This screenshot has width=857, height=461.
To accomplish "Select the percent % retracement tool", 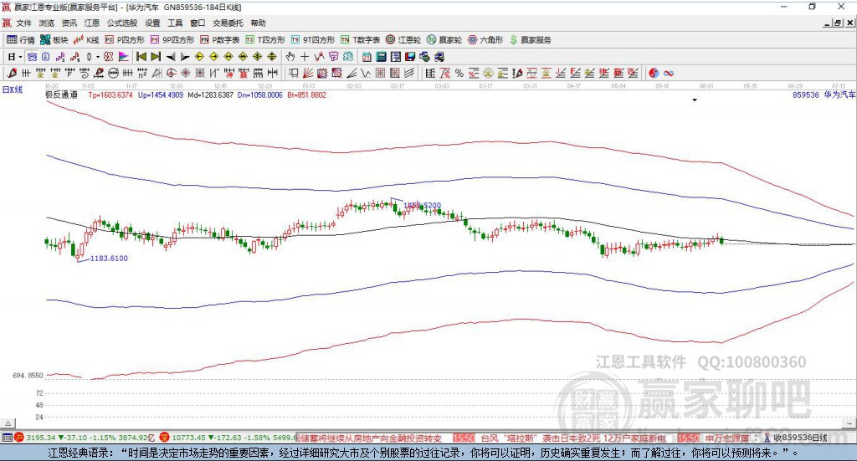I will coord(459,73).
